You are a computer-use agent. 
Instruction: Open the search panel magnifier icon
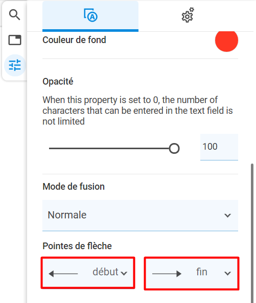15,15
